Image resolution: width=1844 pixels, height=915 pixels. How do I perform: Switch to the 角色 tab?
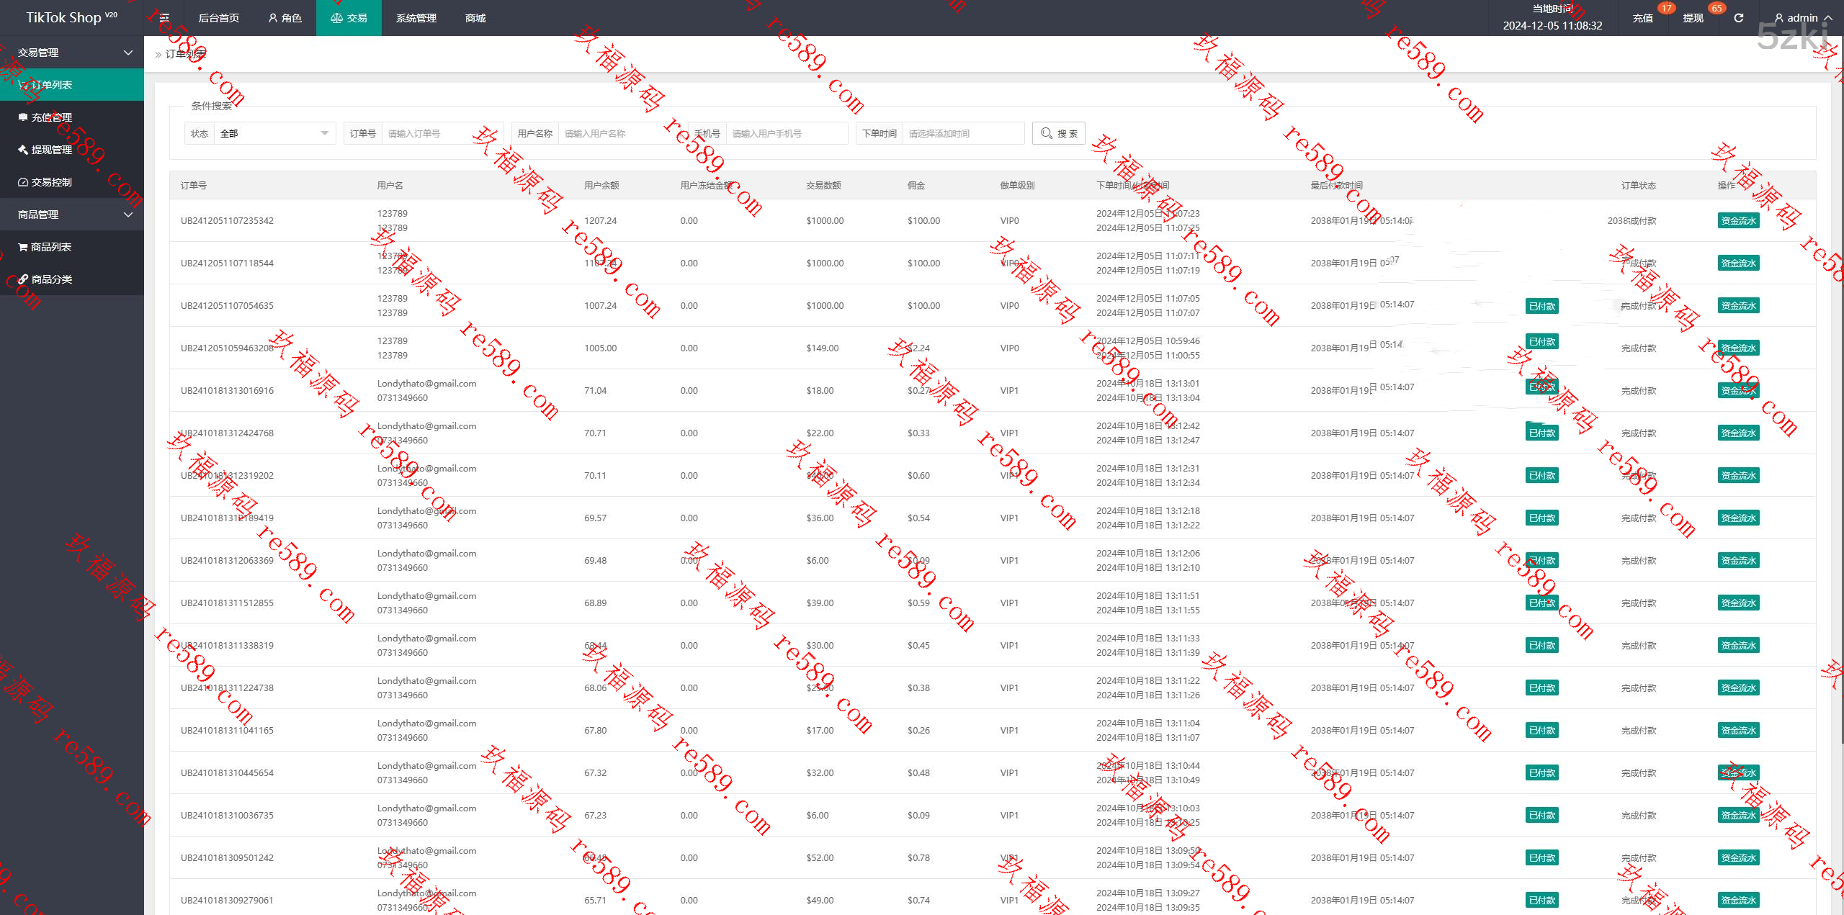285,18
